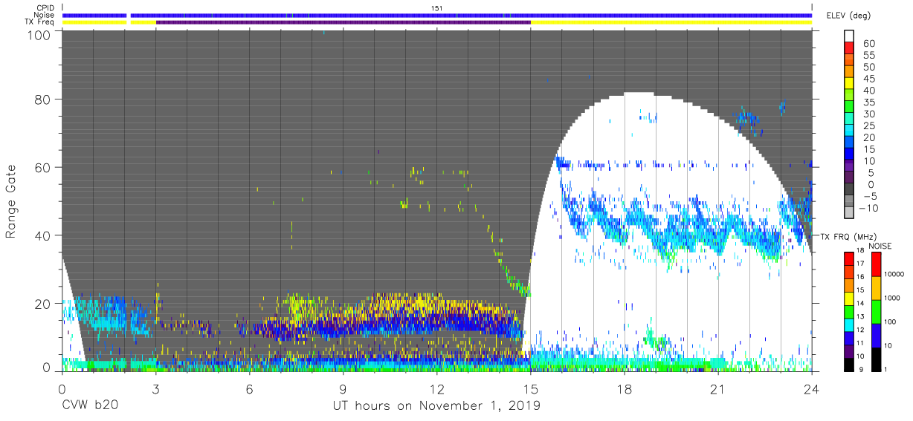Click the CPID row label
The height and width of the screenshot is (421, 913).
[x=46, y=8]
